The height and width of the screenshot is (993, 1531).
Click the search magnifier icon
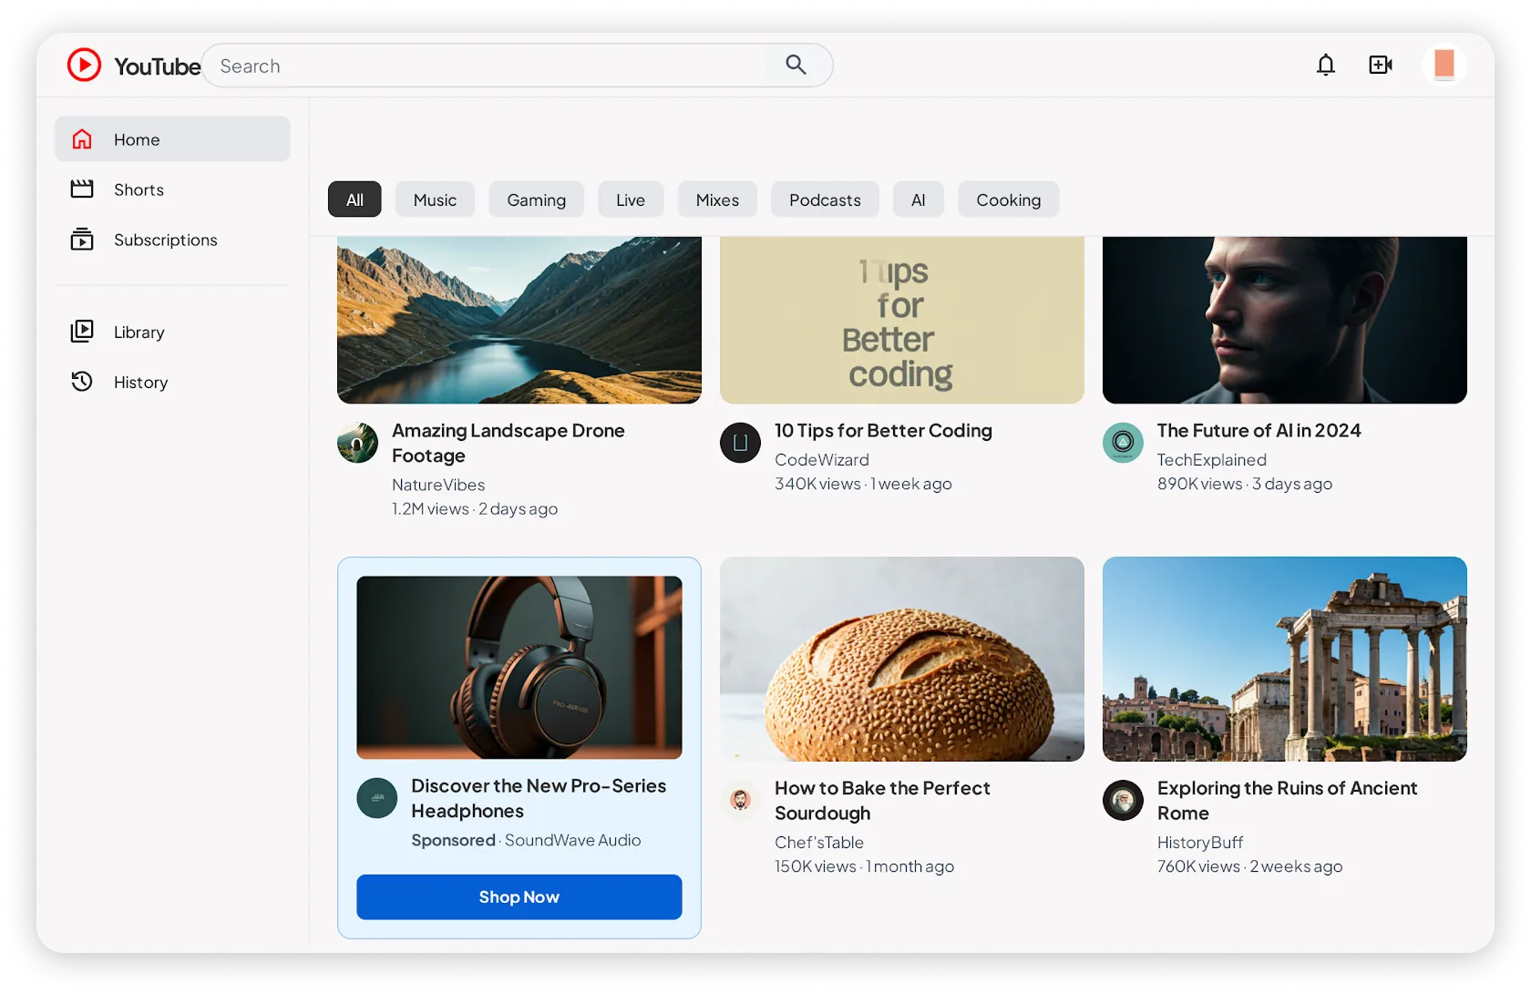tap(796, 66)
